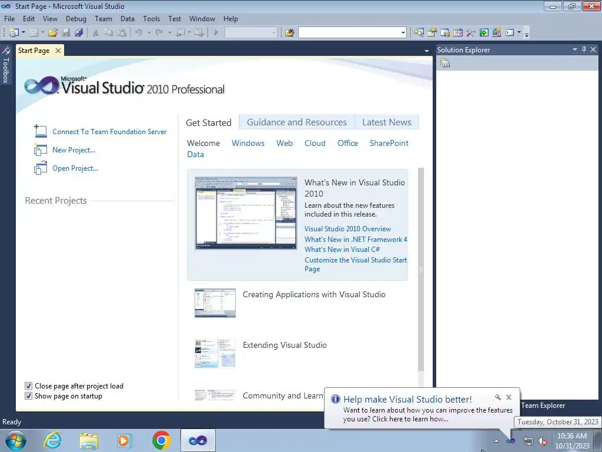Screen dimensions: 602x452
Task: Click the wrench icon in the help balloon
Action: click(497, 397)
